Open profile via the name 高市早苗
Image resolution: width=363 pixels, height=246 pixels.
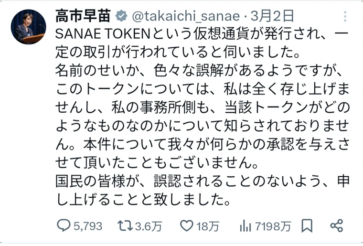83,16
